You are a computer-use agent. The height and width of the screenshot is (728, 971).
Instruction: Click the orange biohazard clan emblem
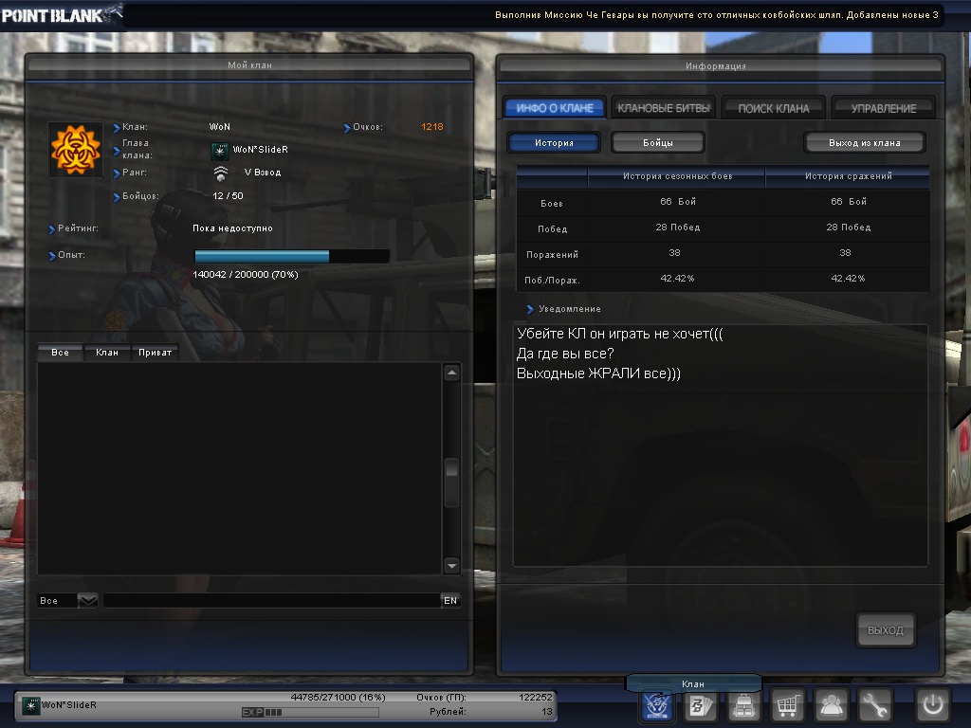click(76, 150)
